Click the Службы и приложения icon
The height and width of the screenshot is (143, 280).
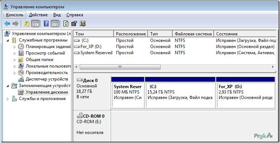click(x=14, y=99)
